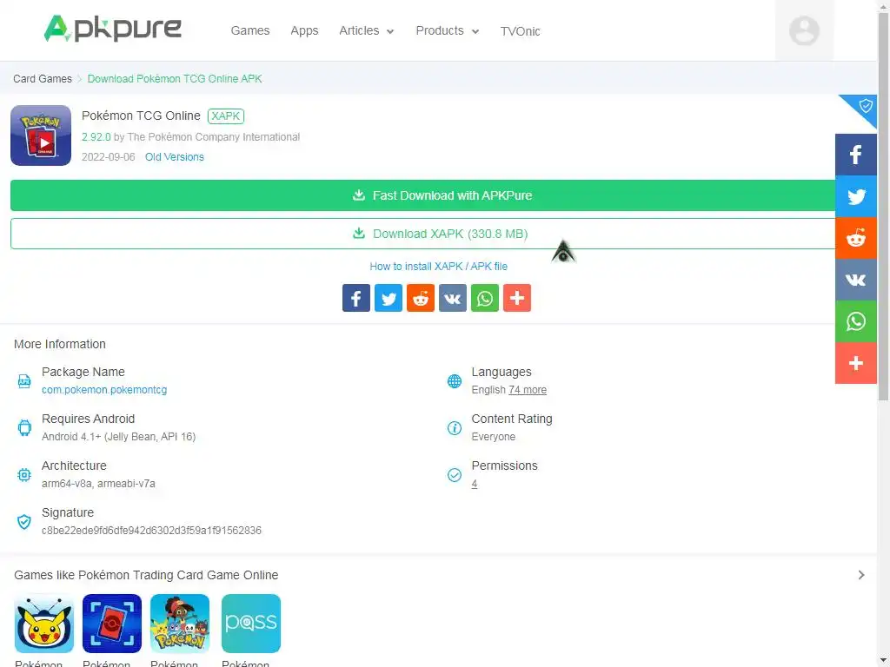Click VK share icon below the install link
The height and width of the screenshot is (667, 890).
452,298
